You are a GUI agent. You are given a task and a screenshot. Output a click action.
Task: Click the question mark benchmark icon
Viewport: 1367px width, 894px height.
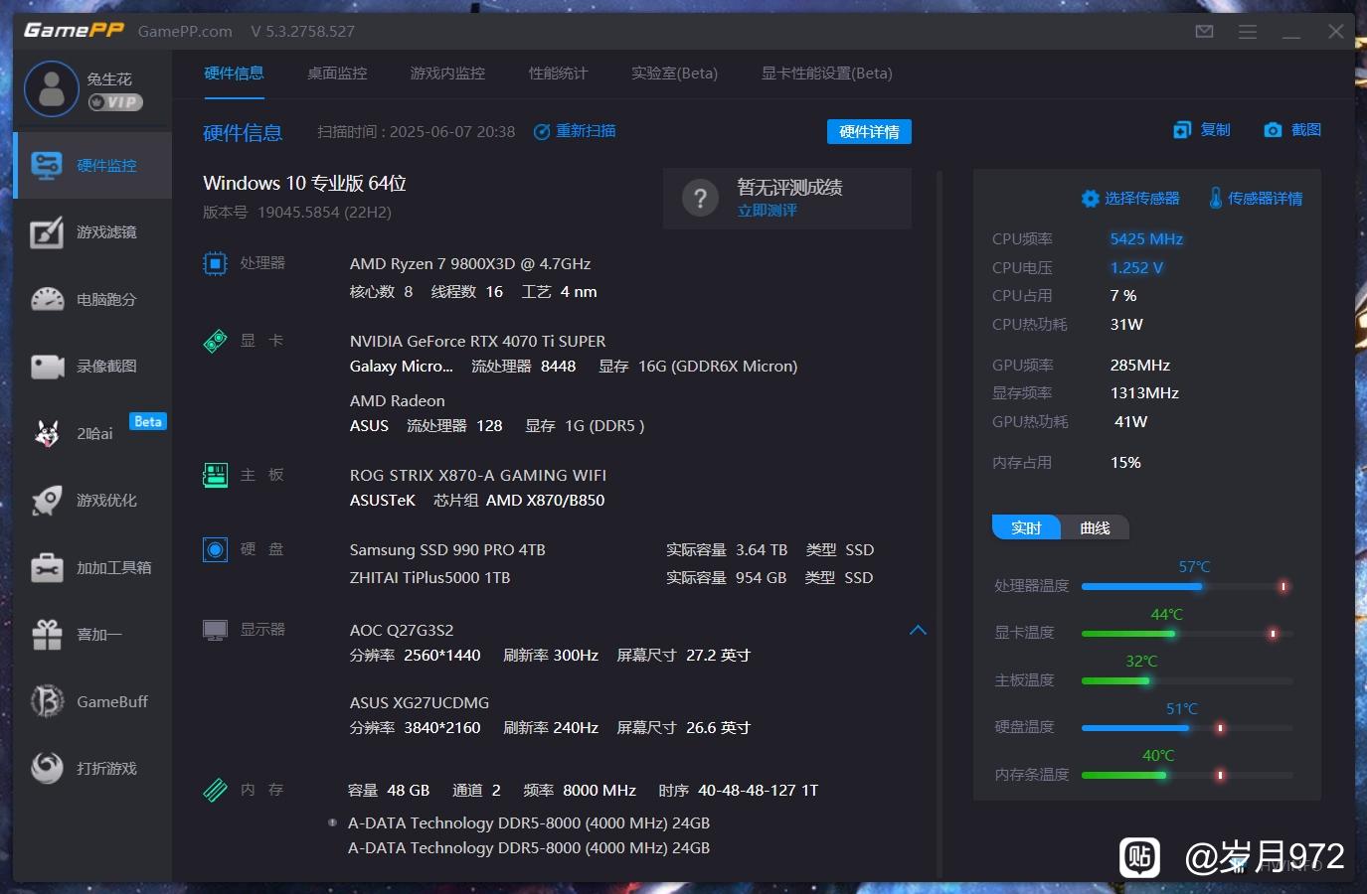pos(701,199)
